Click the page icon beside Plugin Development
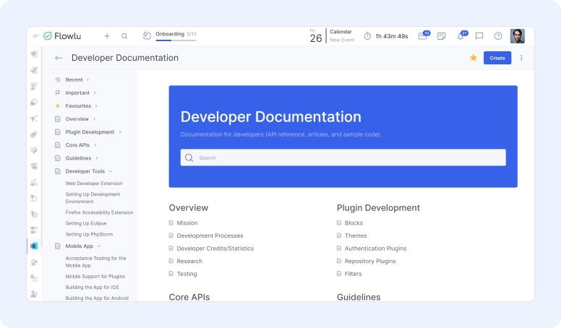Viewport: 561px width, 328px height. (x=58, y=132)
